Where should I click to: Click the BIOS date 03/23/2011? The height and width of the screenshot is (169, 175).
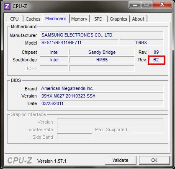tap(101, 103)
